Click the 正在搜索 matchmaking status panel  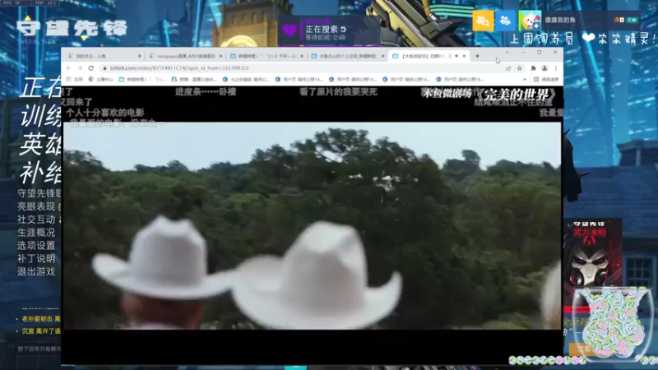click(x=328, y=30)
